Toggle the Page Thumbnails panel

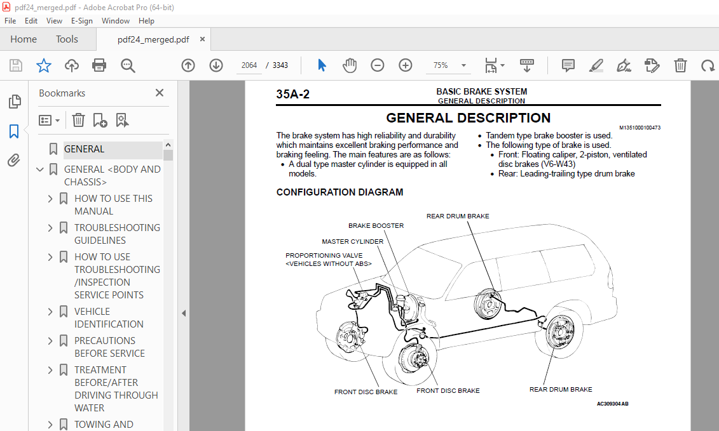14,102
